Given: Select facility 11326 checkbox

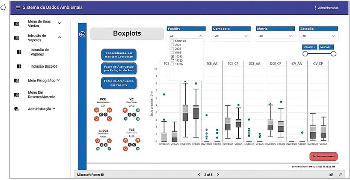Looking at the screenshot, I should [x=173, y=65].
